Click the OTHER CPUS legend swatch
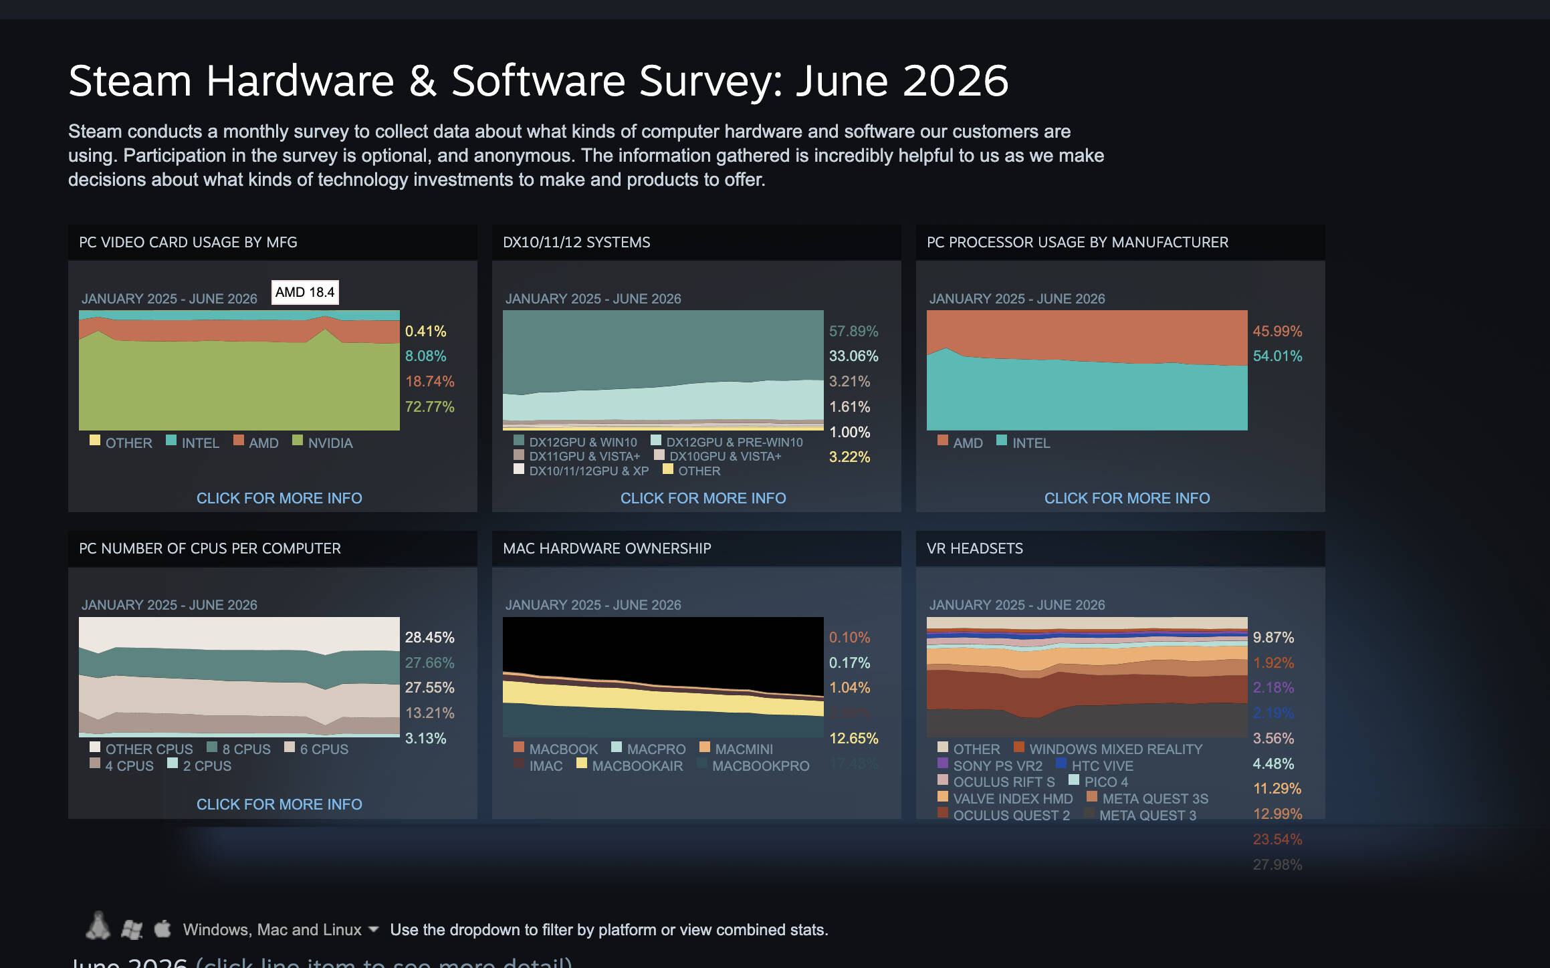This screenshot has height=968, width=1550. click(x=95, y=747)
